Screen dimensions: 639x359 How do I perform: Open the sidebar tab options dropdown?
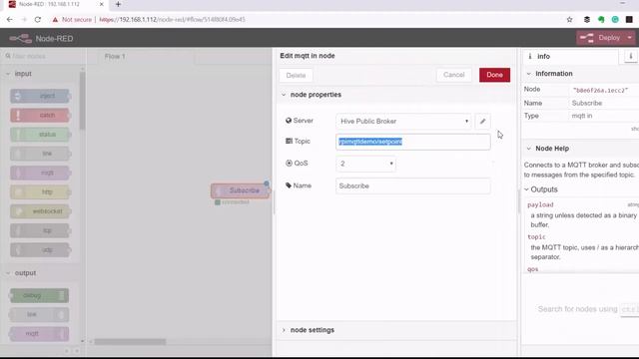[630, 56]
